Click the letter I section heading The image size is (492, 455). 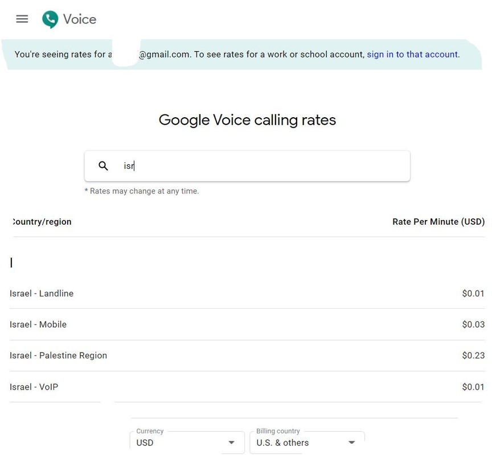pos(11,263)
